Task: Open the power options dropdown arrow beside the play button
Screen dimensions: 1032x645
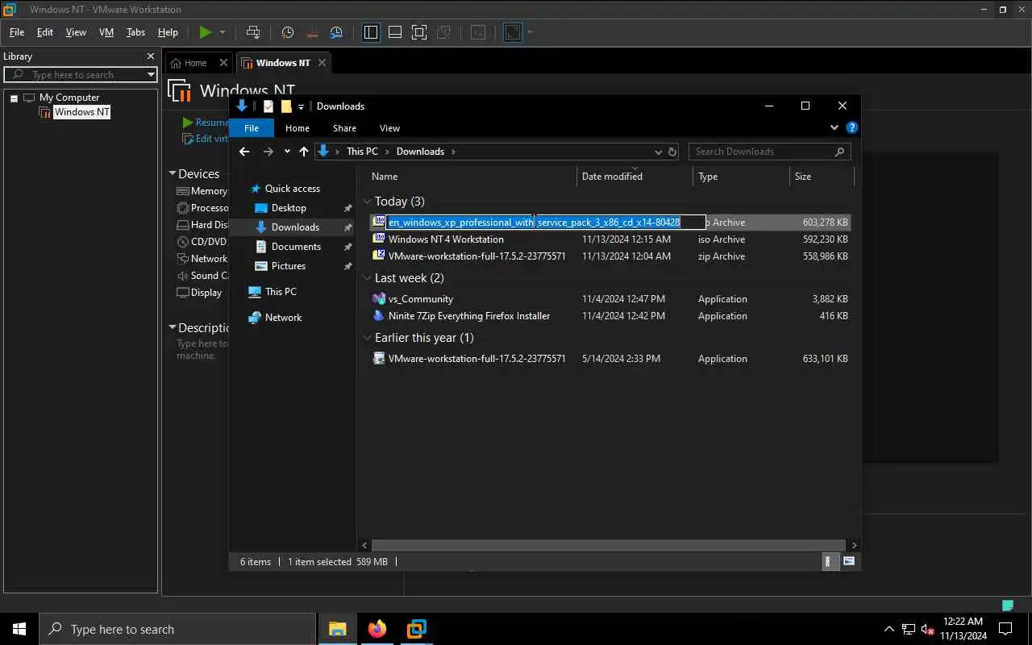Action: click(x=223, y=32)
